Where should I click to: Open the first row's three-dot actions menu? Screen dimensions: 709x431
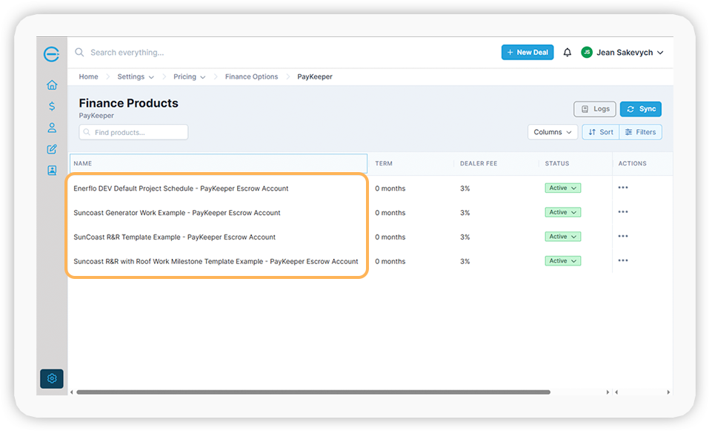pos(622,188)
